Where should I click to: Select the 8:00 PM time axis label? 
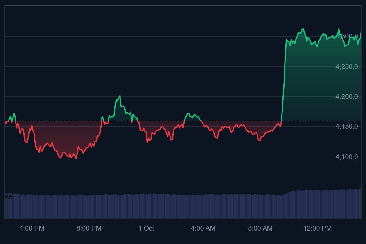point(89,228)
